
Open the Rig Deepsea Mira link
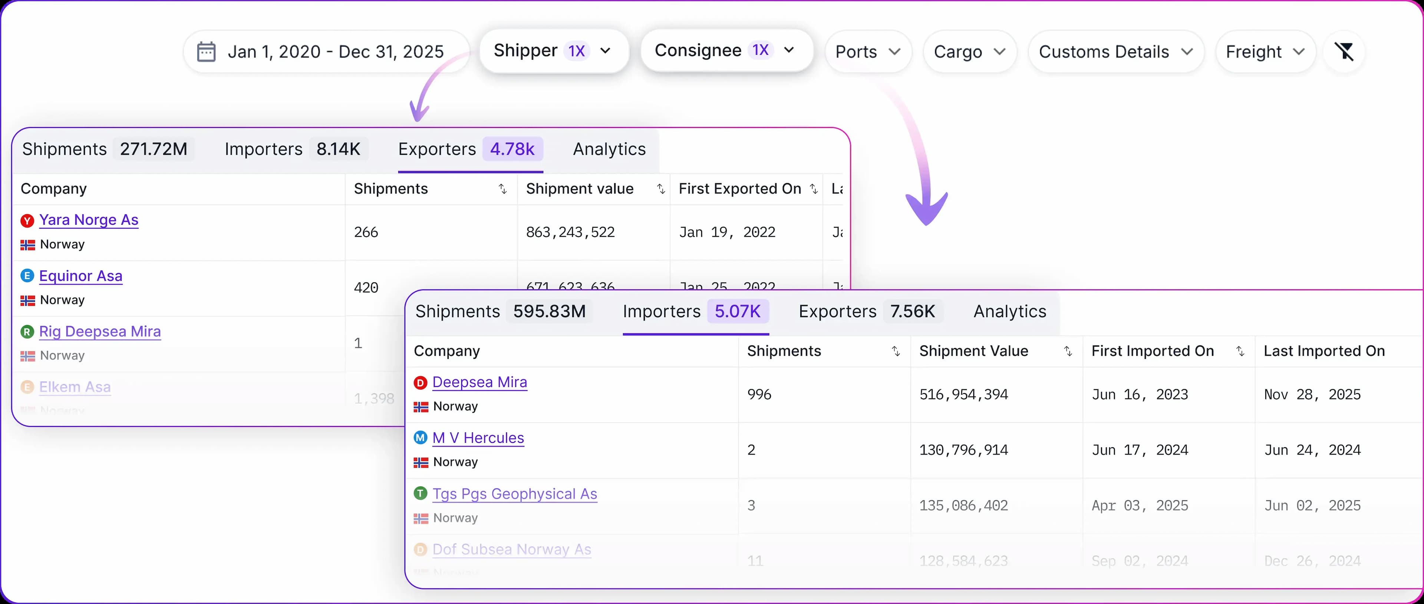100,332
